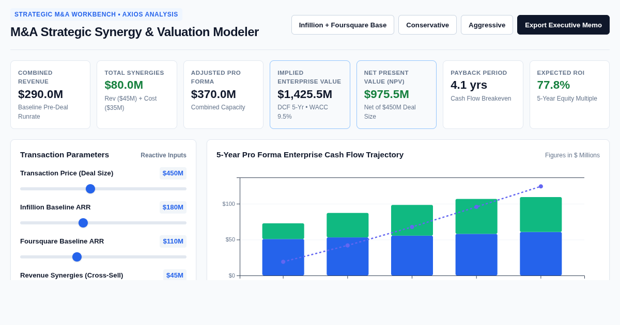The width and height of the screenshot is (620, 325).
Task: Click the Net of $450M Deal Size caption
Action: pyautogui.click(x=390, y=112)
